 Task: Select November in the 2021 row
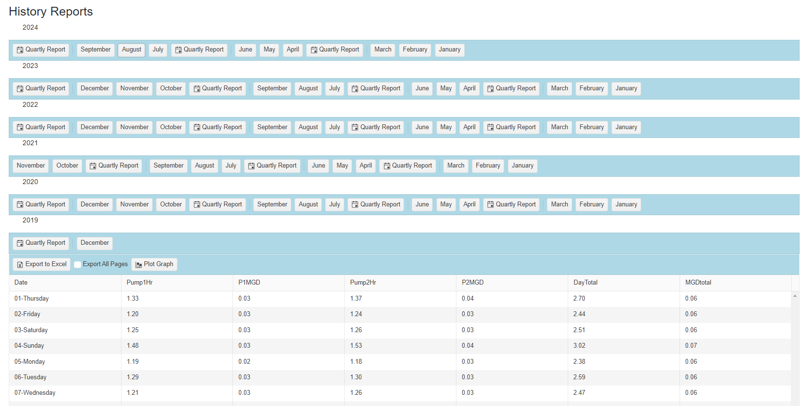tap(31, 166)
